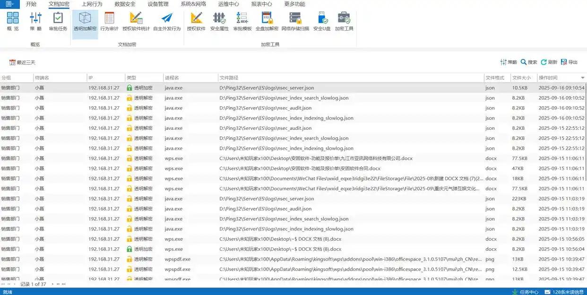Launch 网络存储扫描 tool
587x295 pixels.
coord(295,22)
